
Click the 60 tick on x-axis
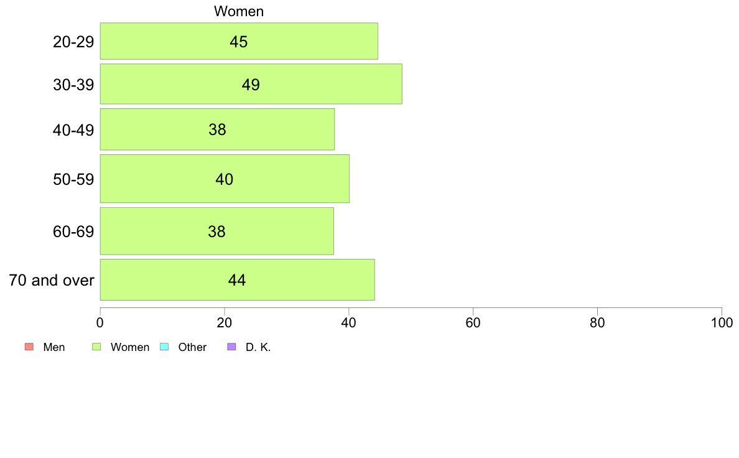point(473,322)
